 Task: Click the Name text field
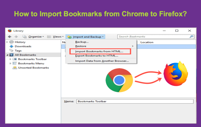coord(135,101)
